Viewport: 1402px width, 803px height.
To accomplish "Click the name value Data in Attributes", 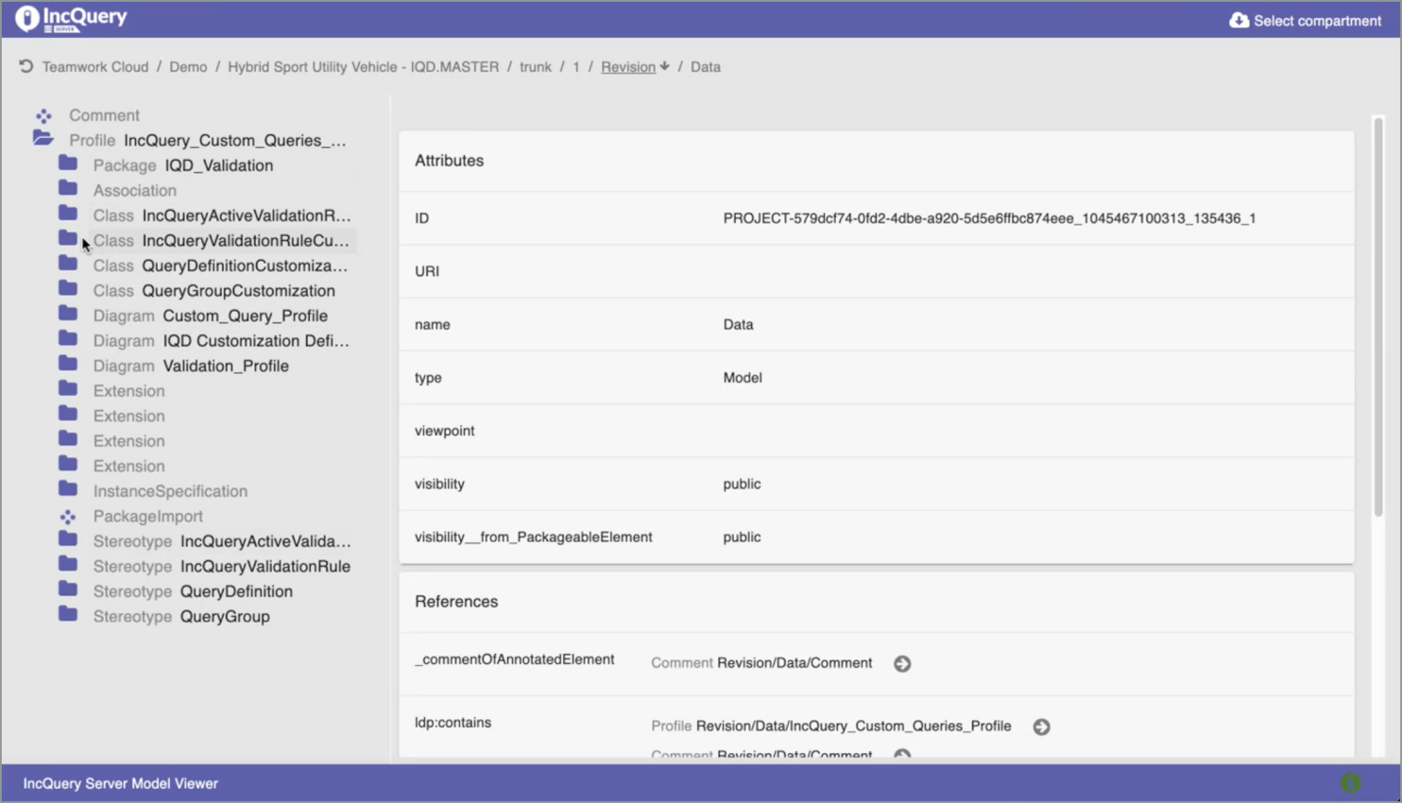I will [x=738, y=324].
